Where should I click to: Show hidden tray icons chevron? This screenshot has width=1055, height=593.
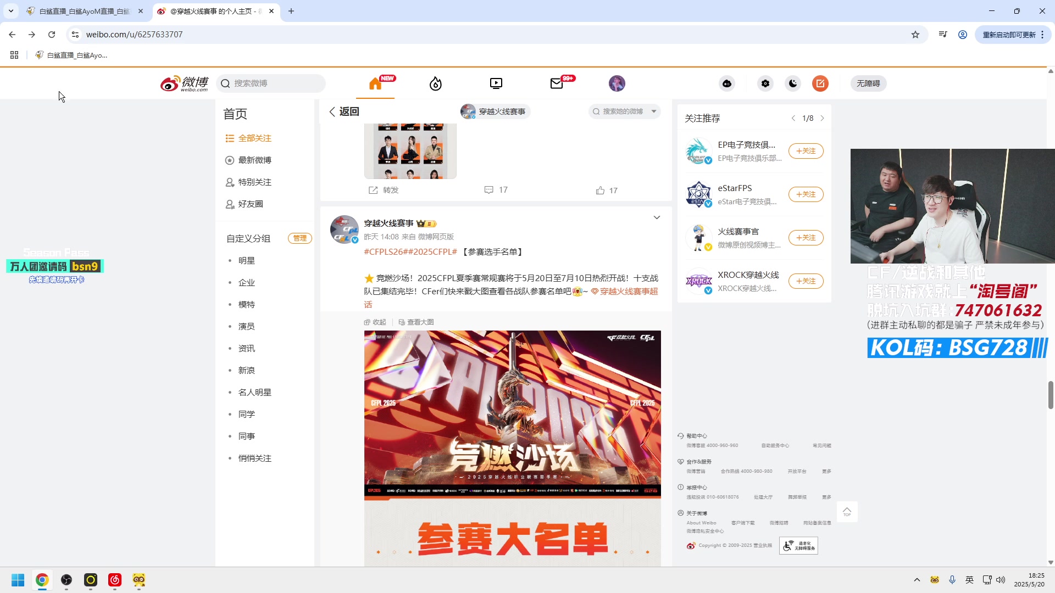point(917,580)
